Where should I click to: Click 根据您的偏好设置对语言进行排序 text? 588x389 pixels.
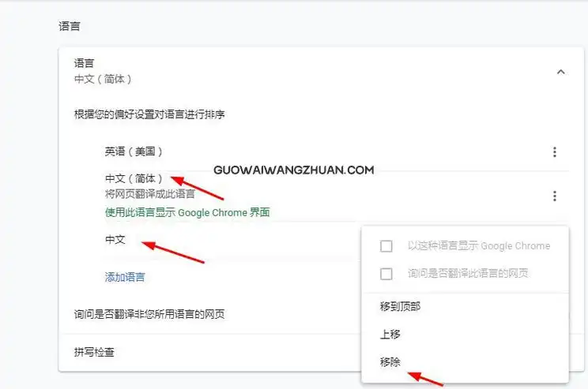click(149, 114)
